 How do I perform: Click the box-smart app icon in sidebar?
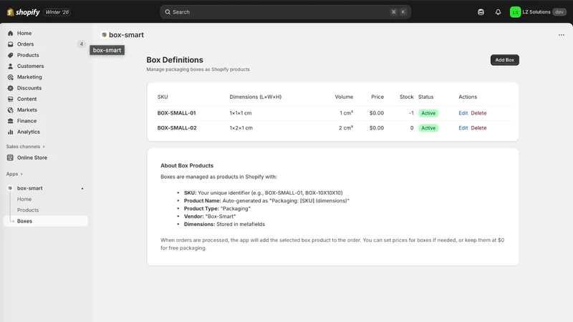[x=10, y=188]
